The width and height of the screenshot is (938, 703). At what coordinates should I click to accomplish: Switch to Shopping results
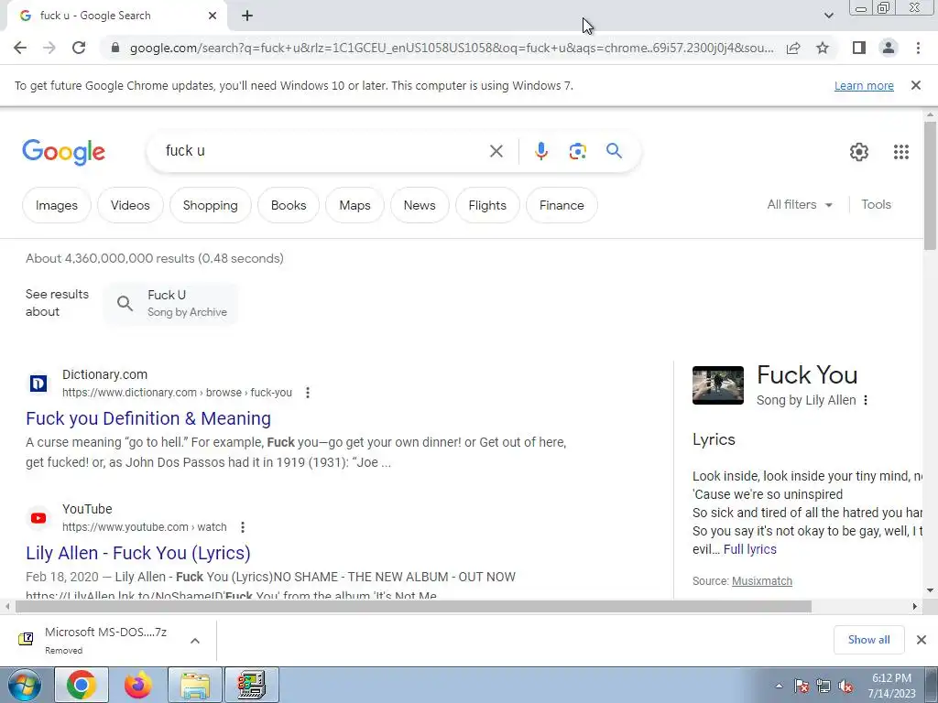click(x=210, y=205)
